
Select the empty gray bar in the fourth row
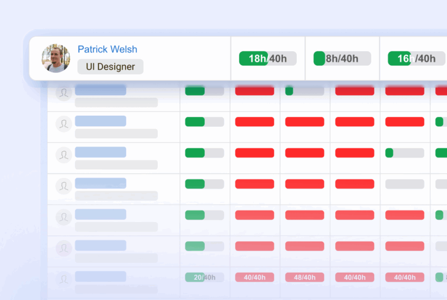[x=405, y=184]
